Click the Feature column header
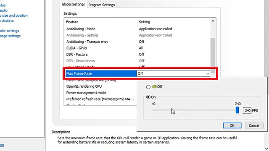Image resolution: width=269 pixels, height=151 pixels. click(x=72, y=22)
